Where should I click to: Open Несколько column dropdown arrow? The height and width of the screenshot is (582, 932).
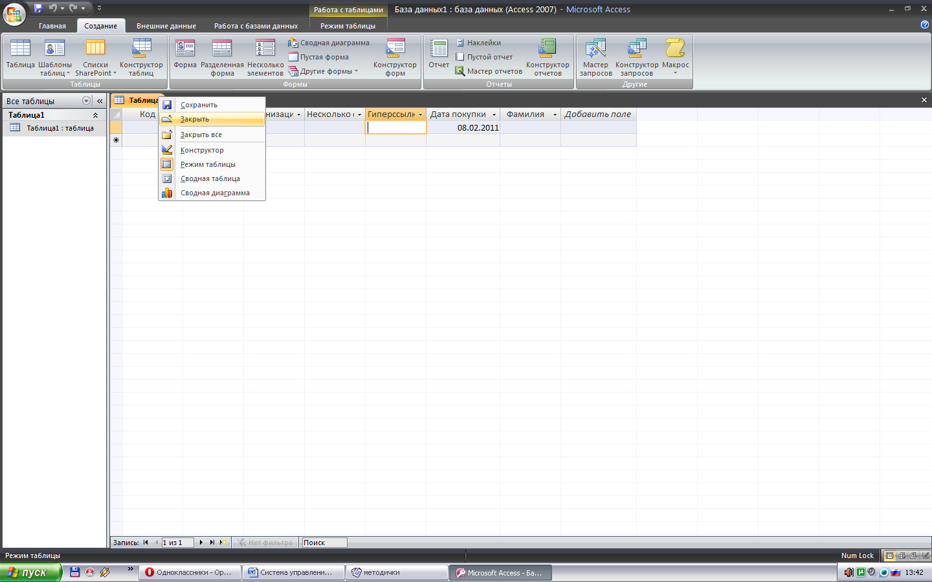(359, 114)
